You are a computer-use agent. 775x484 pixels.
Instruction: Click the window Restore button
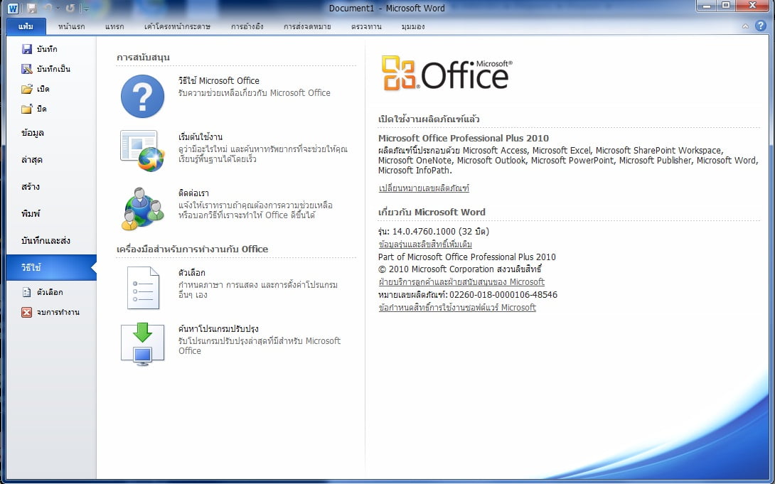pyautogui.click(x=727, y=6)
